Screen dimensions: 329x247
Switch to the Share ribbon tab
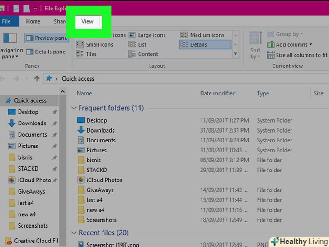pyautogui.click(x=60, y=21)
